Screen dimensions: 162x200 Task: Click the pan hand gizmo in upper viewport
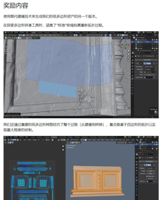pos(128,54)
